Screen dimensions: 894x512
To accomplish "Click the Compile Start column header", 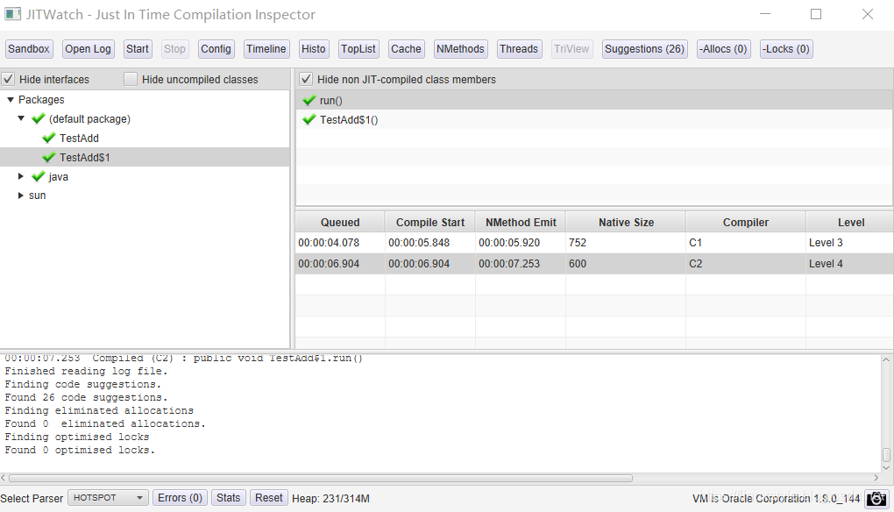I will 430,223.
